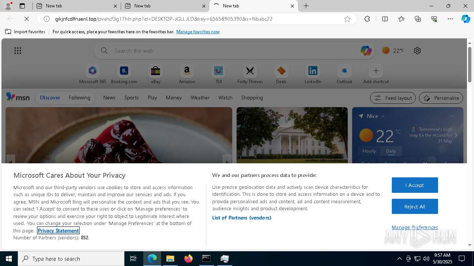
Task: Open Manage Preferences link
Action: pos(415,227)
